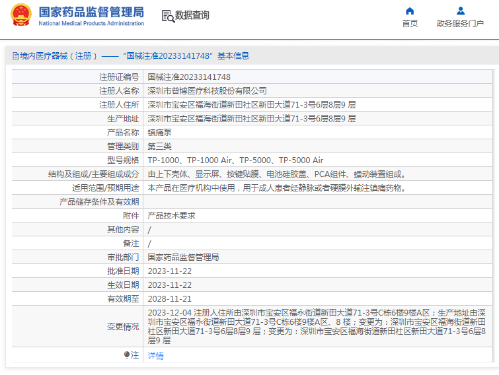The image size is (499, 375).
Task: Click 产品技术要求 attachment value
Action: pos(172,216)
